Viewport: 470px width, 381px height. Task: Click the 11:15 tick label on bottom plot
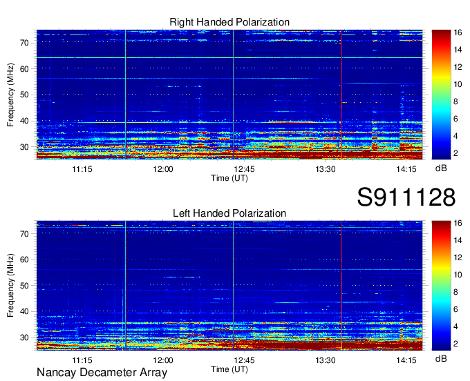point(82,360)
